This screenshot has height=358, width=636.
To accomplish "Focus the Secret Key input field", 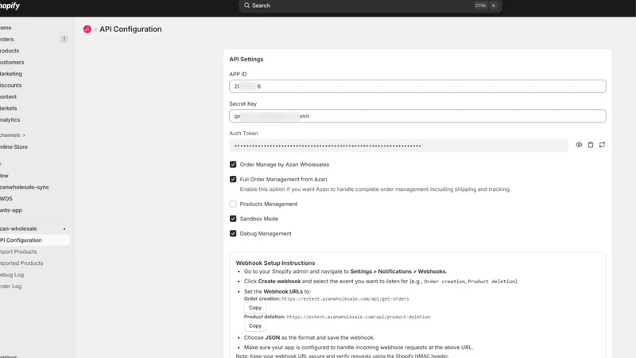I will 417,115.
